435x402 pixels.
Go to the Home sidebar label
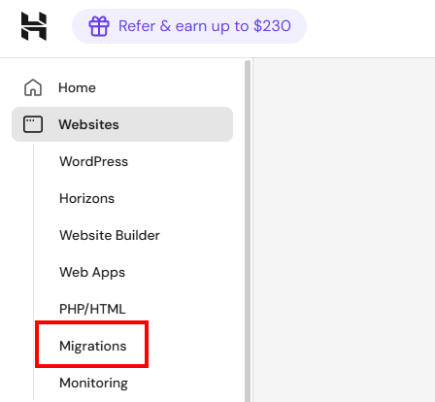(x=77, y=87)
